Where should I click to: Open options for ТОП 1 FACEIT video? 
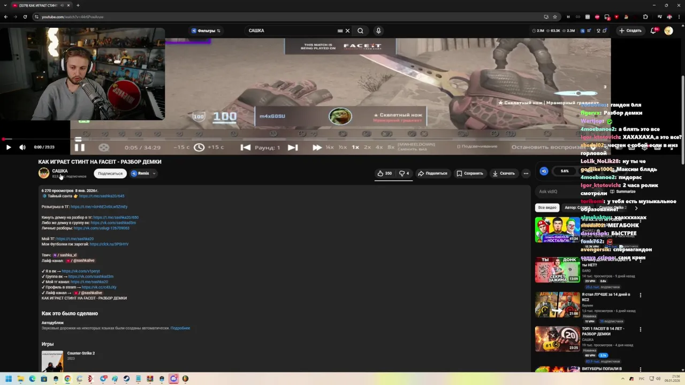(x=640, y=329)
